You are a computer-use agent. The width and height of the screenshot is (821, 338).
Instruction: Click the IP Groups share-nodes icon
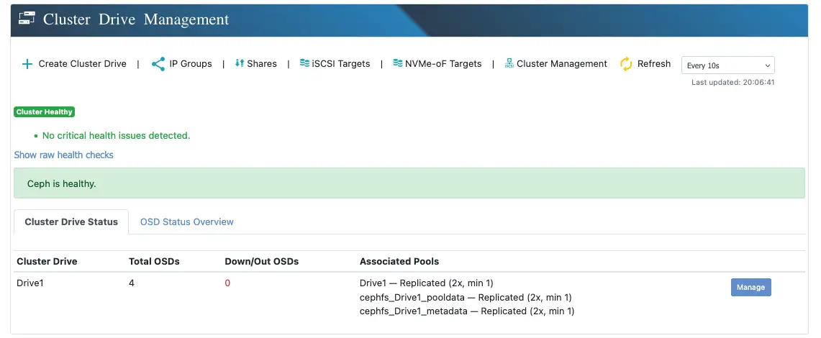pyautogui.click(x=158, y=64)
